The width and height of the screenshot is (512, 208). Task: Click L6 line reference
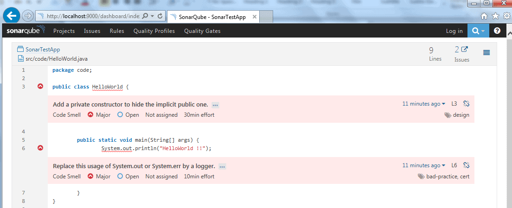click(454, 165)
